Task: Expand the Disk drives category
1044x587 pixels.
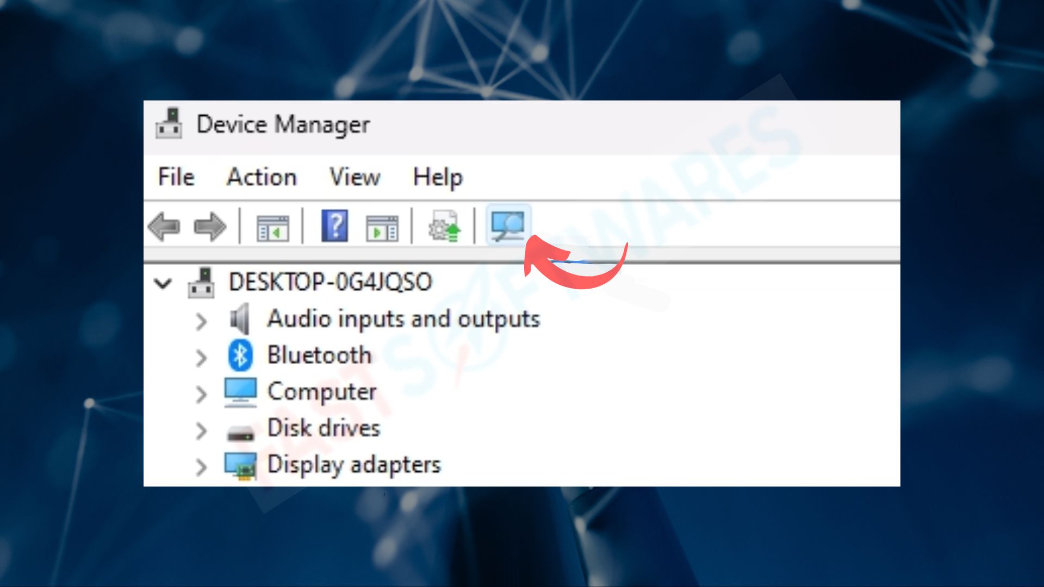Action: pyautogui.click(x=201, y=430)
